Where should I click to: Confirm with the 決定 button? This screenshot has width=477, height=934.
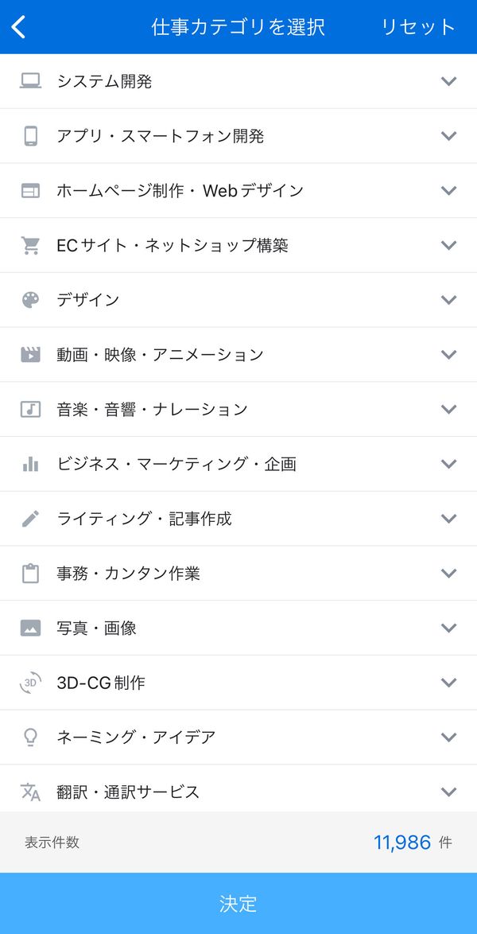pyautogui.click(x=238, y=904)
